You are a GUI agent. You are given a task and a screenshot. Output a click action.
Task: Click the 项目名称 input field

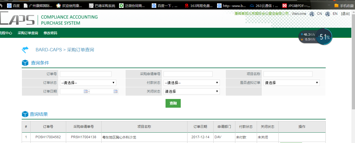pos(288,74)
